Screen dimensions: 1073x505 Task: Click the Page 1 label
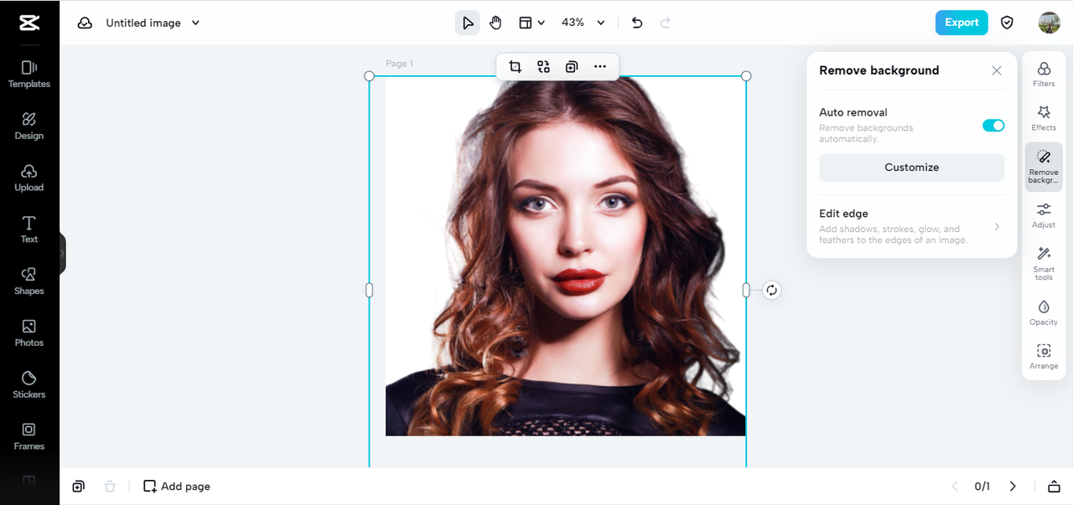point(399,64)
